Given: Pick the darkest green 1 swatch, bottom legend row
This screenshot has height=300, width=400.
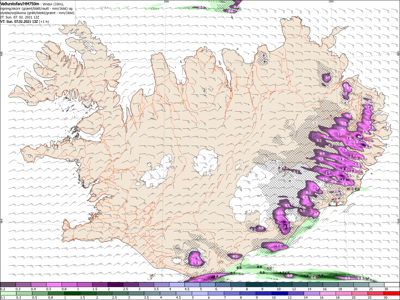Looking at the screenshot, I should pyautogui.click(x=72, y=293).
